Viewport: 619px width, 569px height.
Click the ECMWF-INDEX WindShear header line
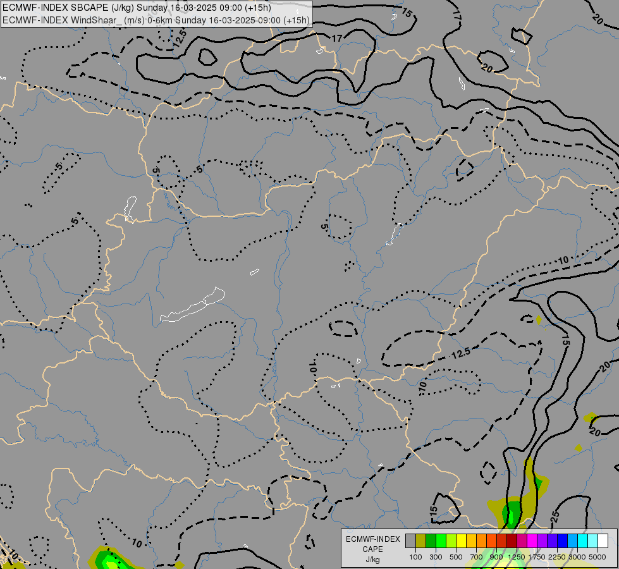pos(156,20)
